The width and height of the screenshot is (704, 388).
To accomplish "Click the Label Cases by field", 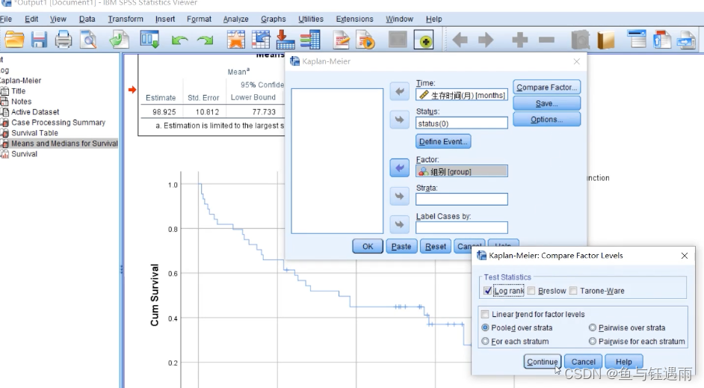I will [x=462, y=228].
